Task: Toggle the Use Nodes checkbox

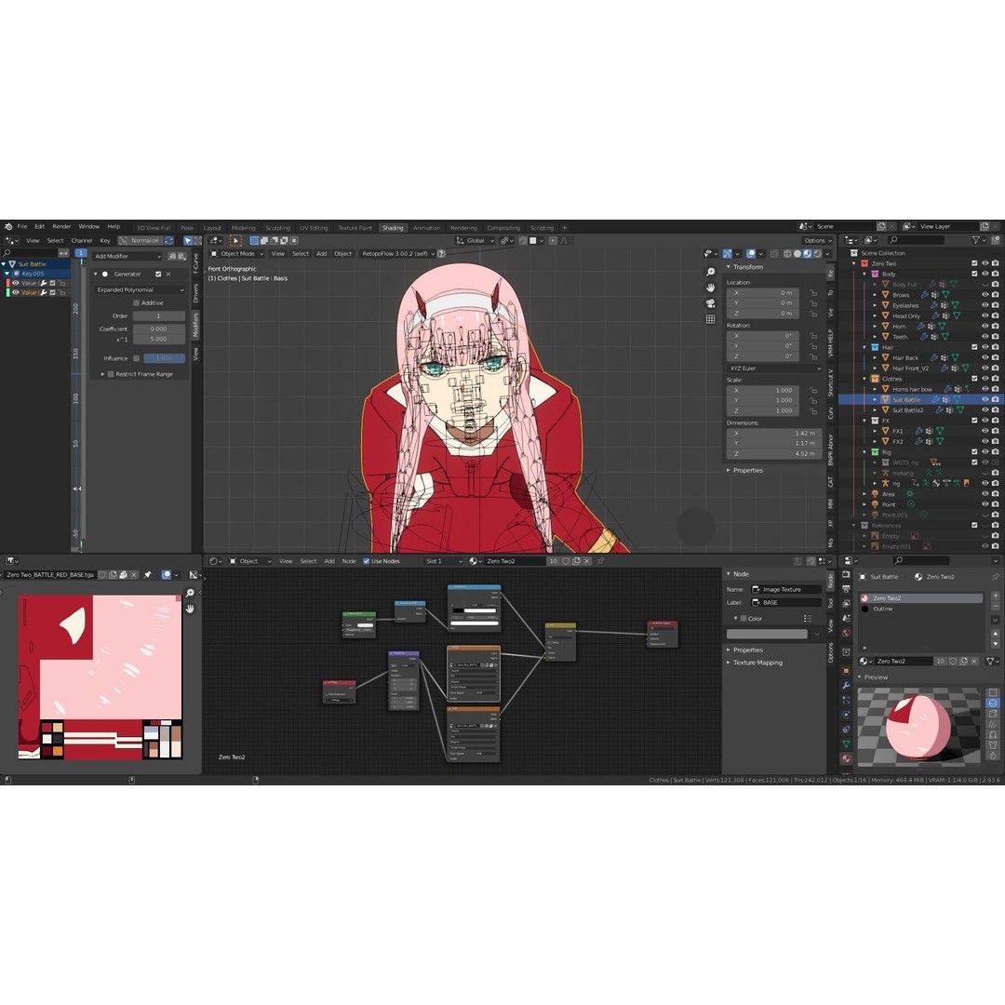Action: tap(366, 561)
